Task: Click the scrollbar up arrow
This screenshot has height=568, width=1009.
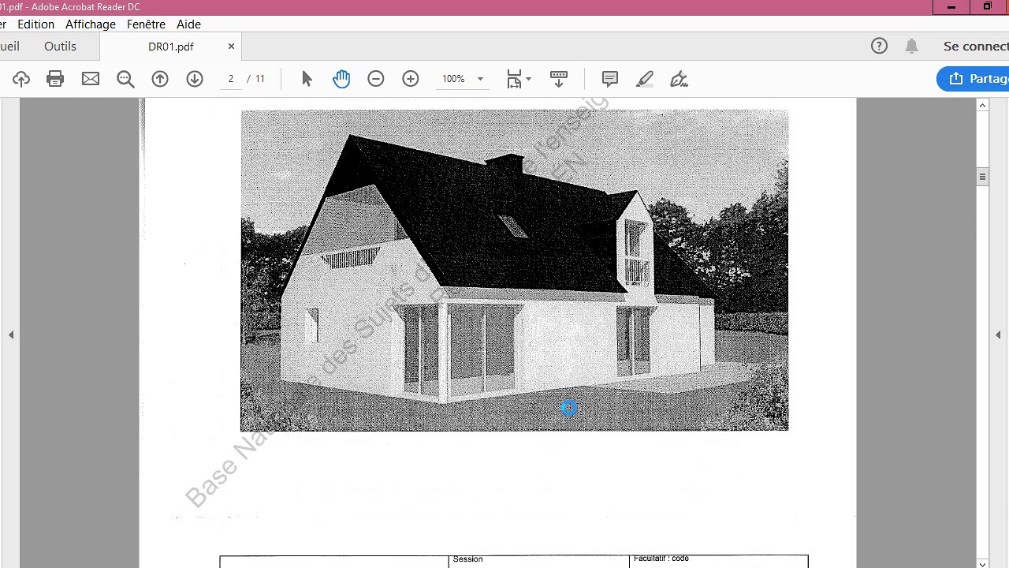Action: [x=982, y=105]
